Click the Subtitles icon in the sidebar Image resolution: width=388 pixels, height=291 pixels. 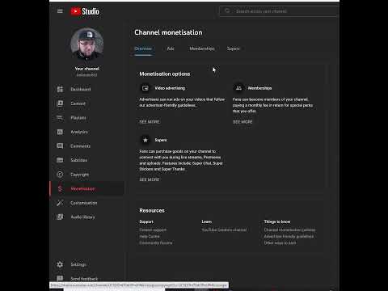[x=60, y=160]
